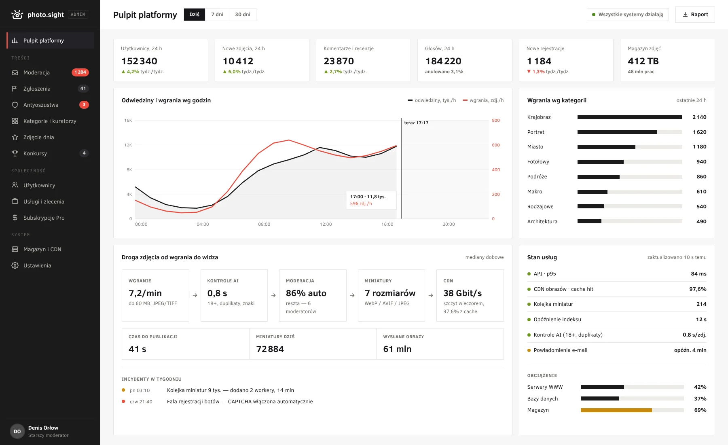Select the czw 21:40 bot incident
The height and width of the screenshot is (445, 728).
pyautogui.click(x=313, y=402)
